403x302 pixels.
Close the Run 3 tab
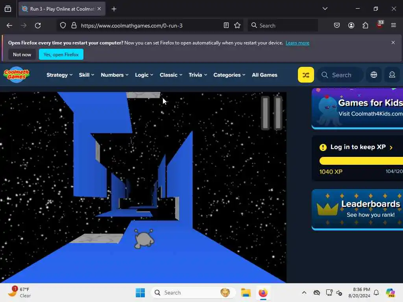[x=99, y=9]
